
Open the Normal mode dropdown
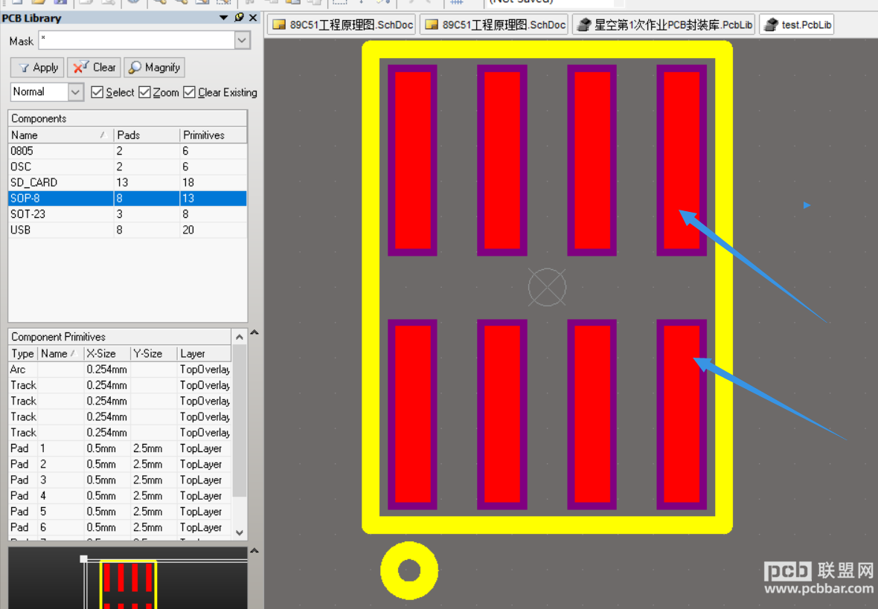(76, 91)
